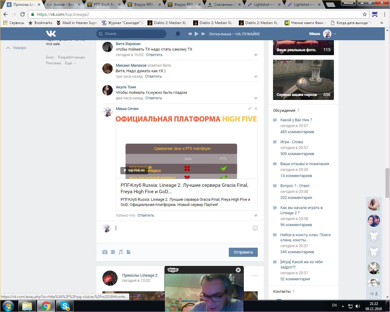Click the clock showing 21:22
Image resolution: width=390 pixels, height=312 pixels.
point(374,304)
